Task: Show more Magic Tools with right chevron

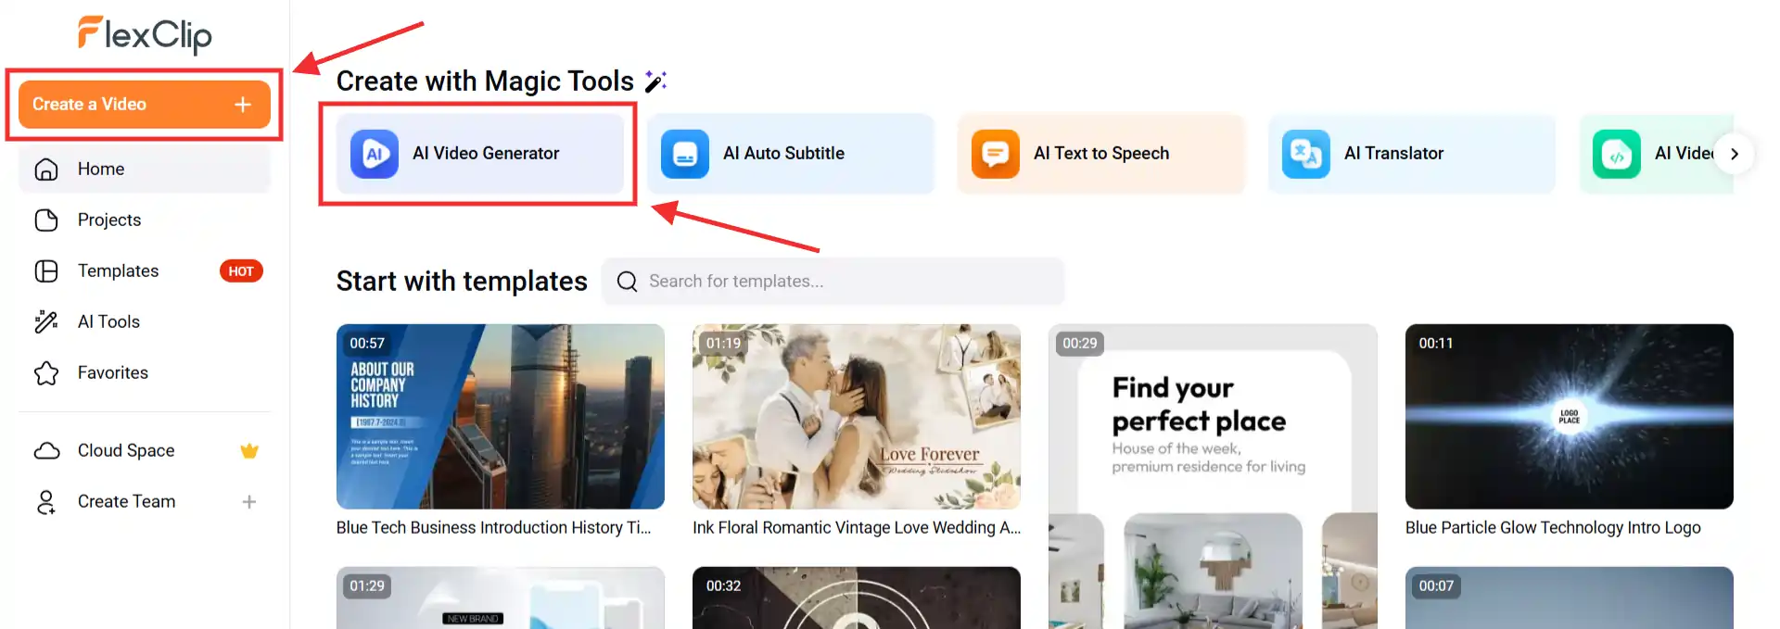Action: click(x=1735, y=154)
